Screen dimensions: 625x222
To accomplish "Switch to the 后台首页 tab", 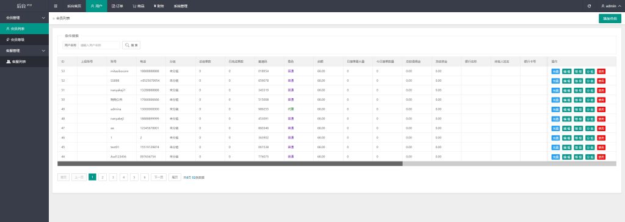I will click(x=74, y=6).
